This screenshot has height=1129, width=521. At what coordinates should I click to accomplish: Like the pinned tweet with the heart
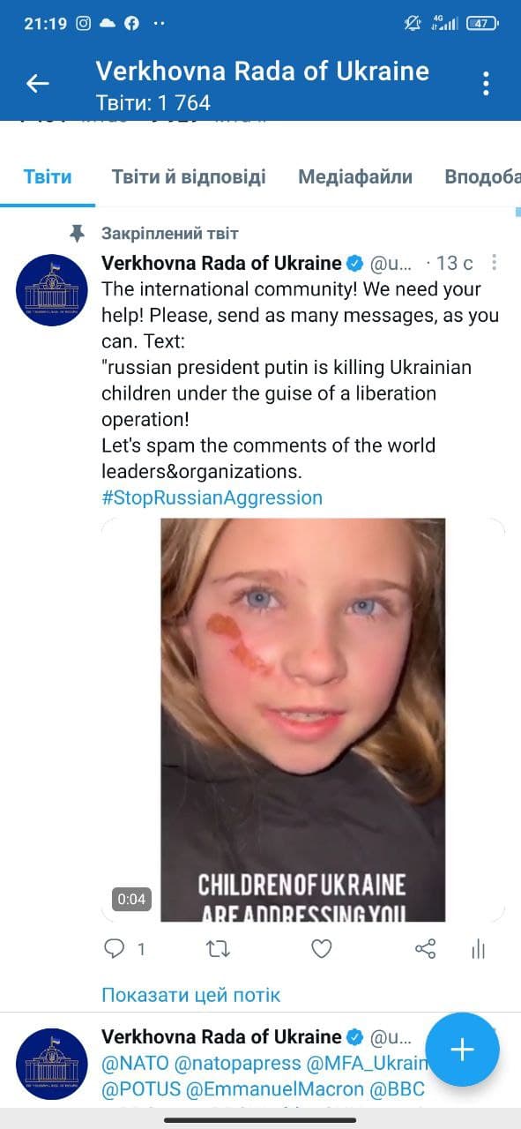point(322,948)
